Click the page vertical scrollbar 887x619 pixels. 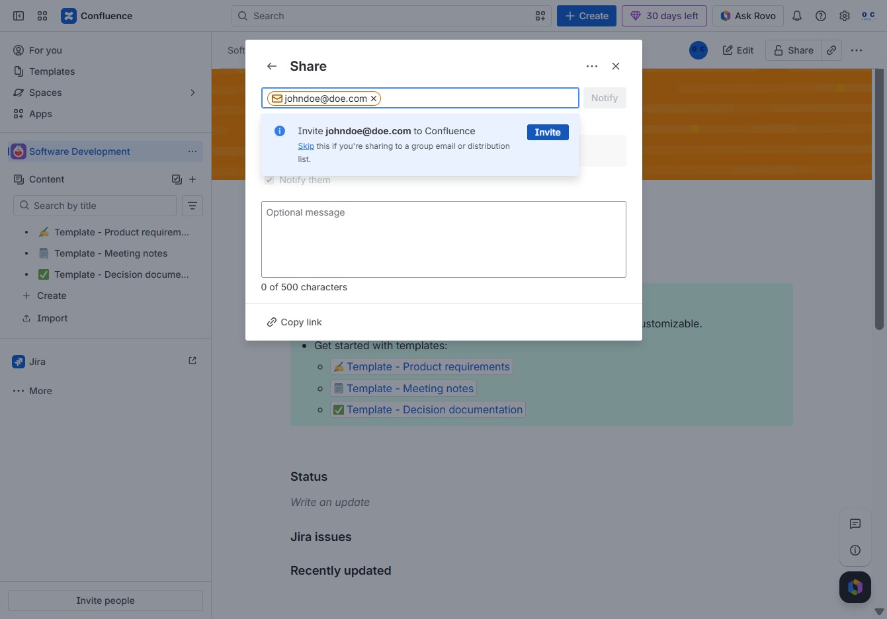879,198
